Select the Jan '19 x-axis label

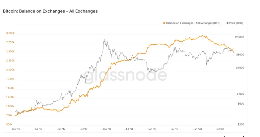coord(152,129)
